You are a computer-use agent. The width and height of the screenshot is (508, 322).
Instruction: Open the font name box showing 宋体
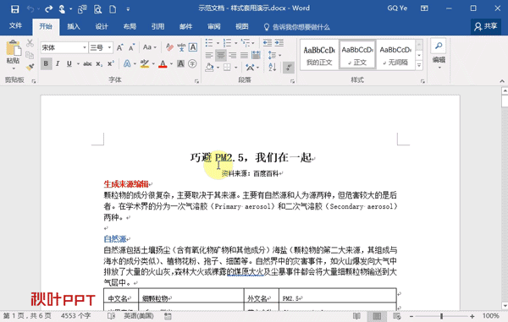(x=63, y=48)
